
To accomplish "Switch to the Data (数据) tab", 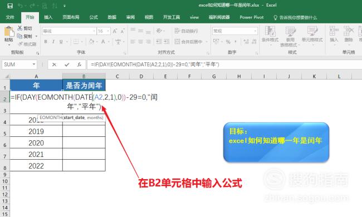I will tap(112, 17).
